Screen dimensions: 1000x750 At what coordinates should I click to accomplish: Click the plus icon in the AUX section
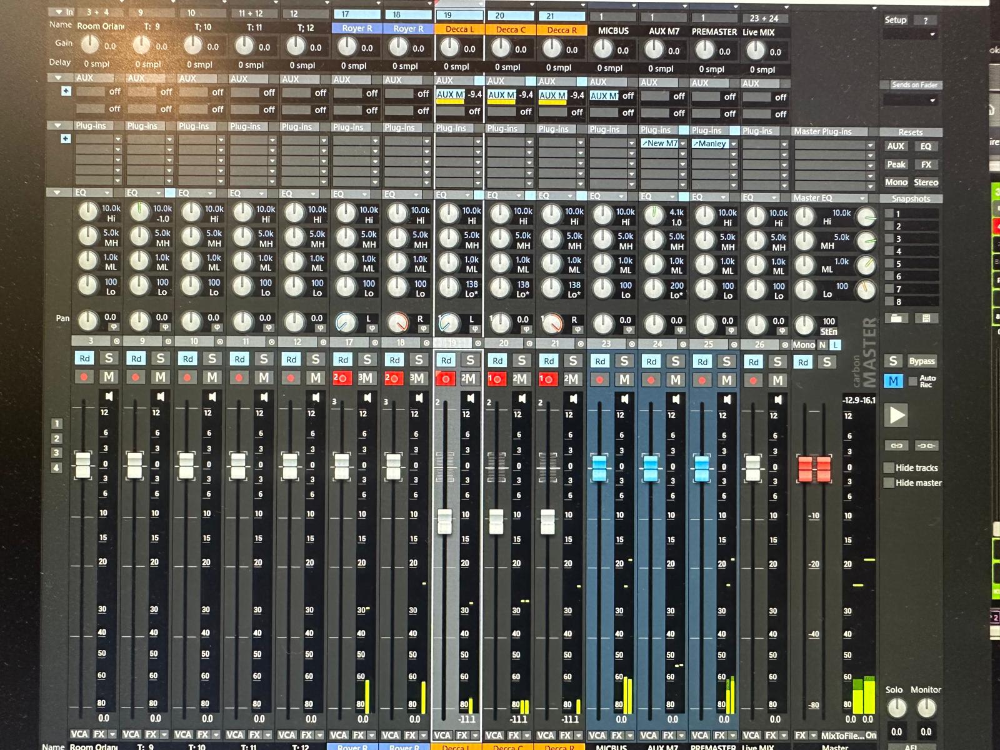pyautogui.click(x=66, y=91)
